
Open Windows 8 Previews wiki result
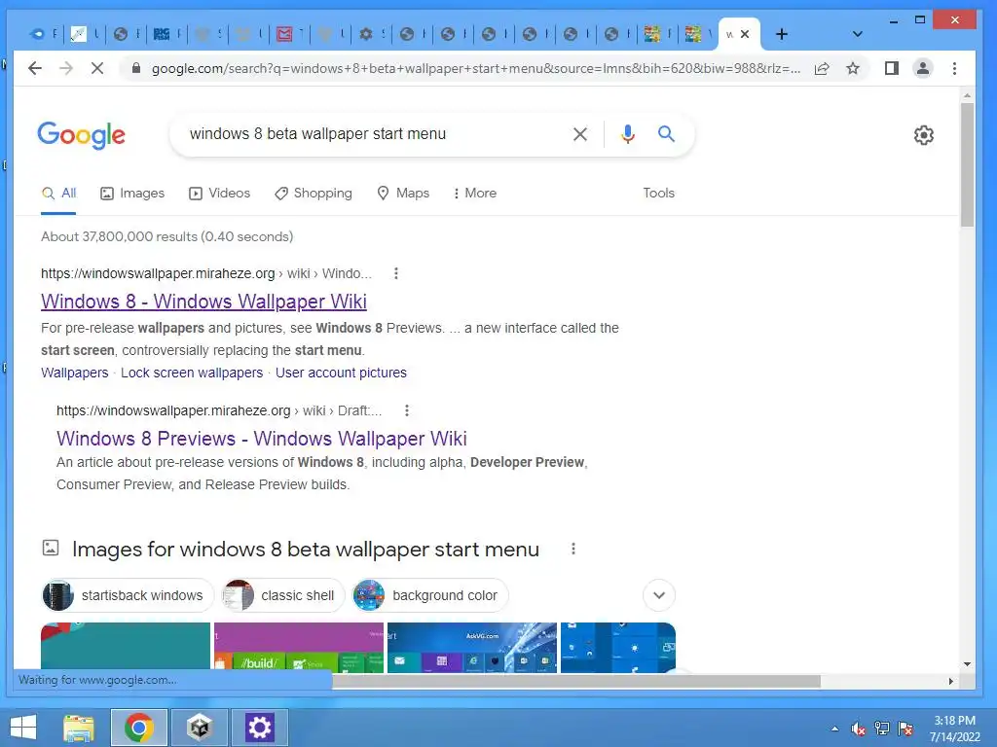(261, 439)
